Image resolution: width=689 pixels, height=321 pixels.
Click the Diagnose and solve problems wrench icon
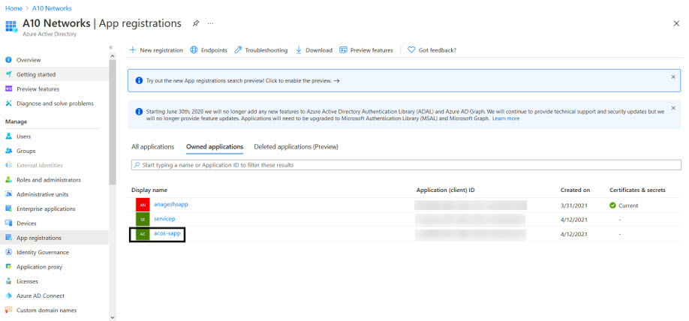pyautogui.click(x=8, y=103)
